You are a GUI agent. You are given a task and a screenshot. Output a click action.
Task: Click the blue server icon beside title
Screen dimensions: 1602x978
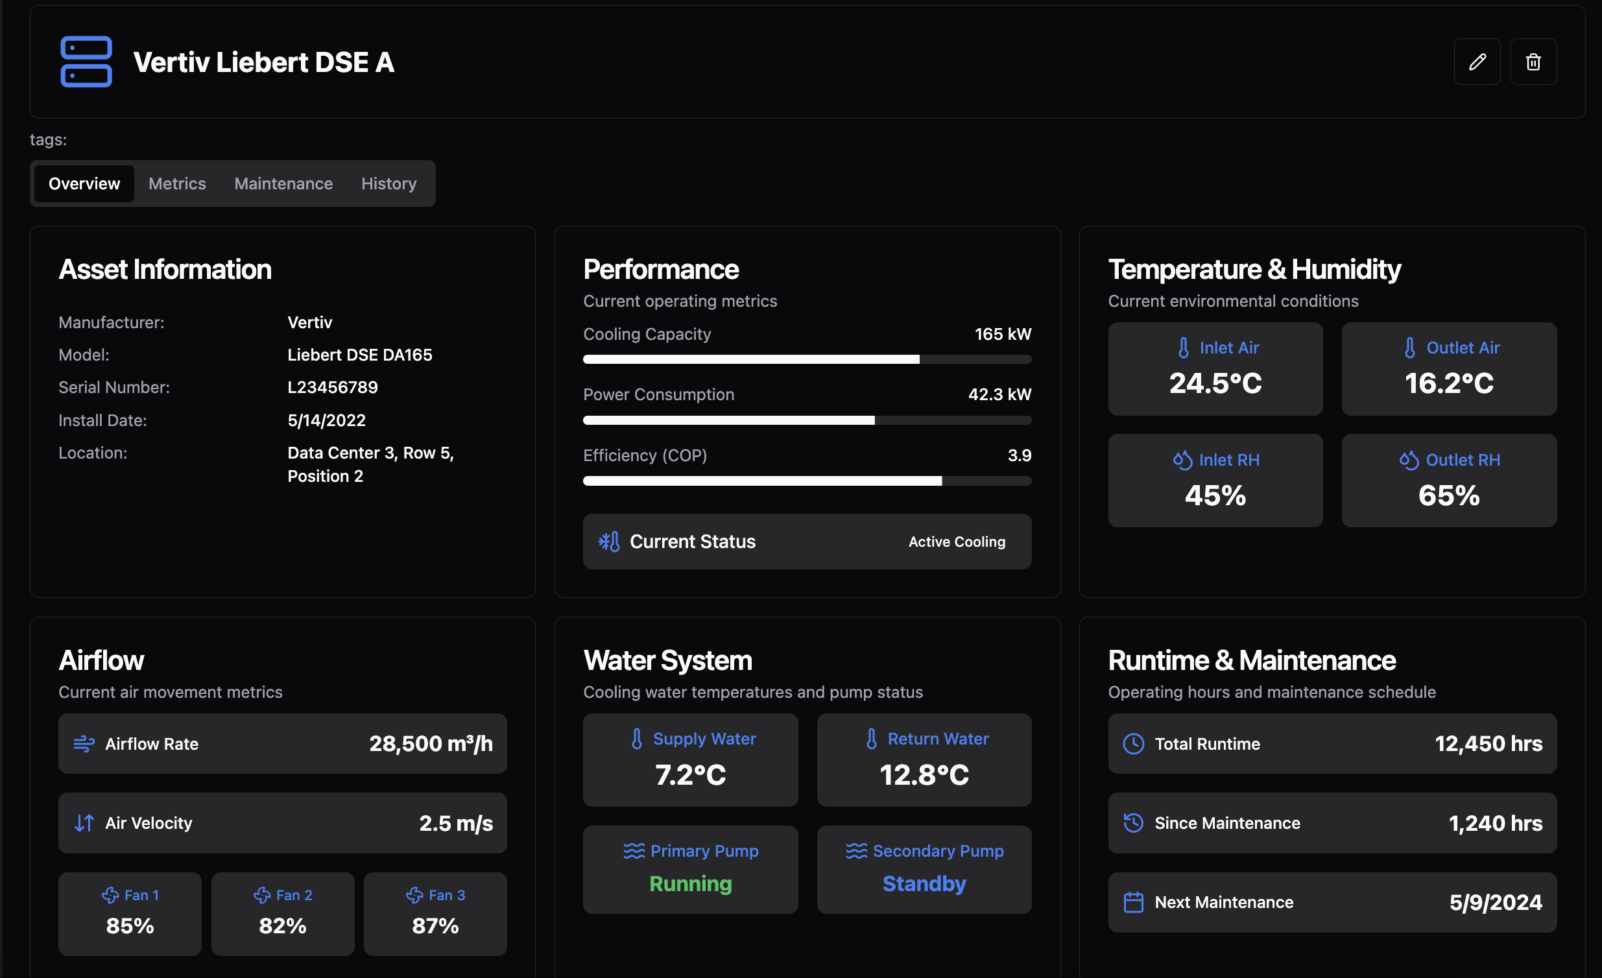click(x=86, y=62)
